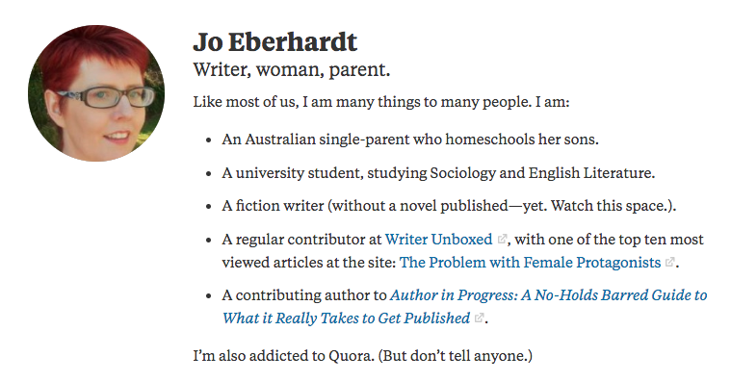Viewport: 731px width, 382px height.
Task: Click the 'A contributing author to' text
Action: tap(304, 294)
